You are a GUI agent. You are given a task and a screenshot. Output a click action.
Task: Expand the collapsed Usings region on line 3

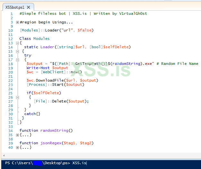point(17,22)
